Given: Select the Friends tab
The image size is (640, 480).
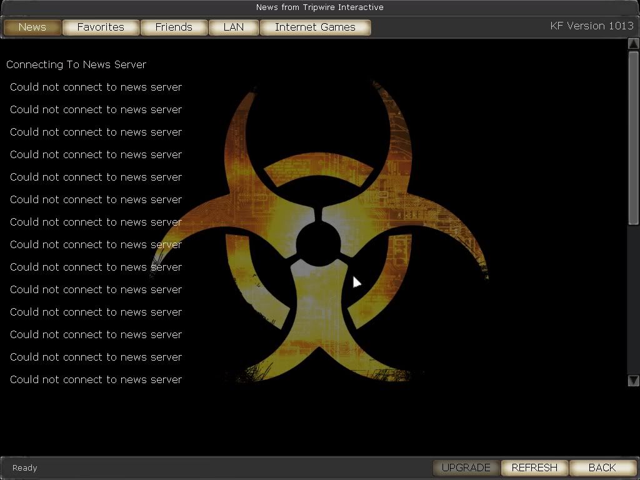Looking at the screenshot, I should pyautogui.click(x=174, y=27).
